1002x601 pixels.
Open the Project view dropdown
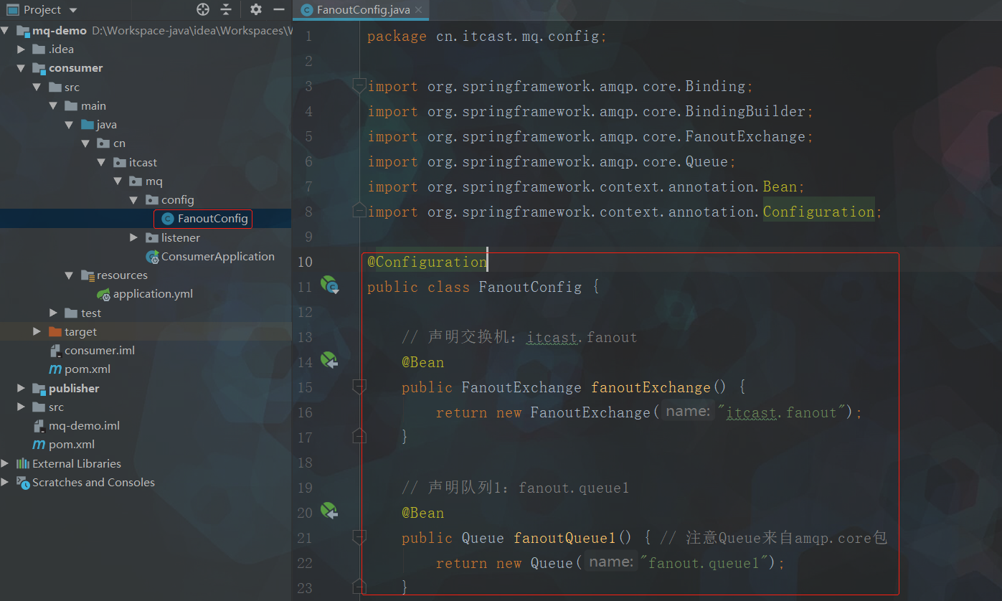point(73,10)
